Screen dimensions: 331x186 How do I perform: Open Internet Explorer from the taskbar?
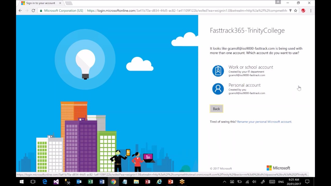pyautogui.click(x=159, y=182)
